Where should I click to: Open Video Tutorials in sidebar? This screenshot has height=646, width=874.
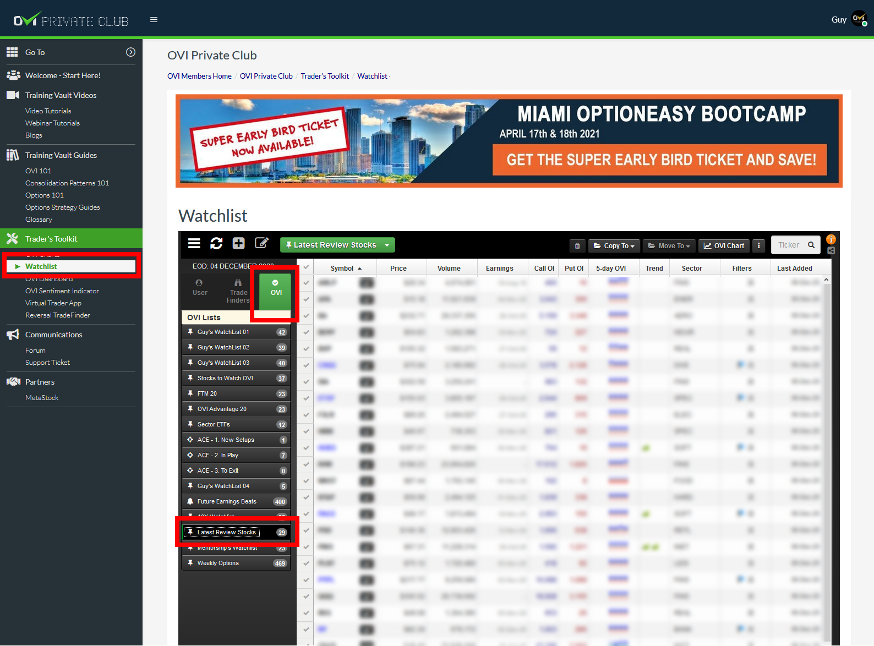pyautogui.click(x=48, y=111)
